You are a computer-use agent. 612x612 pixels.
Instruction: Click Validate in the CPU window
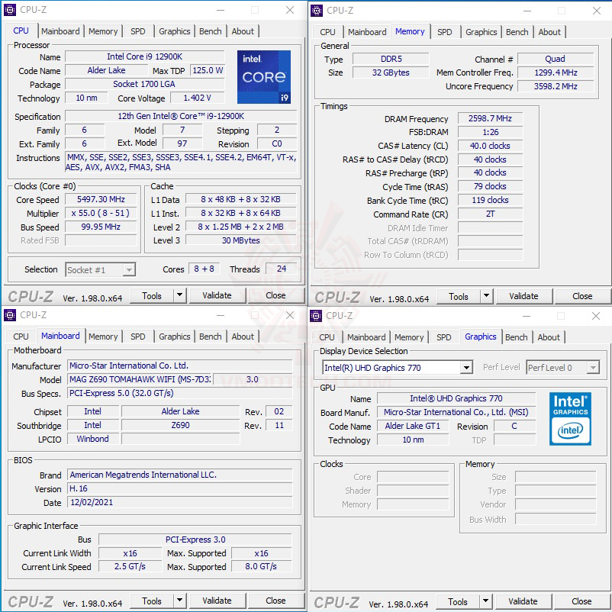[217, 295]
